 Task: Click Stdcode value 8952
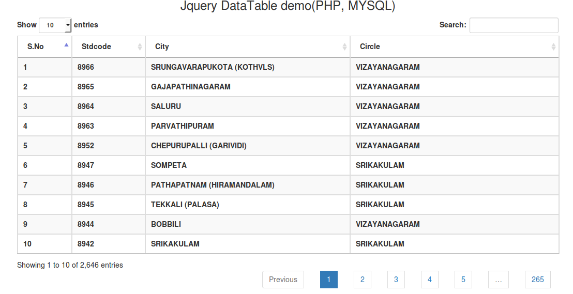(x=85, y=146)
